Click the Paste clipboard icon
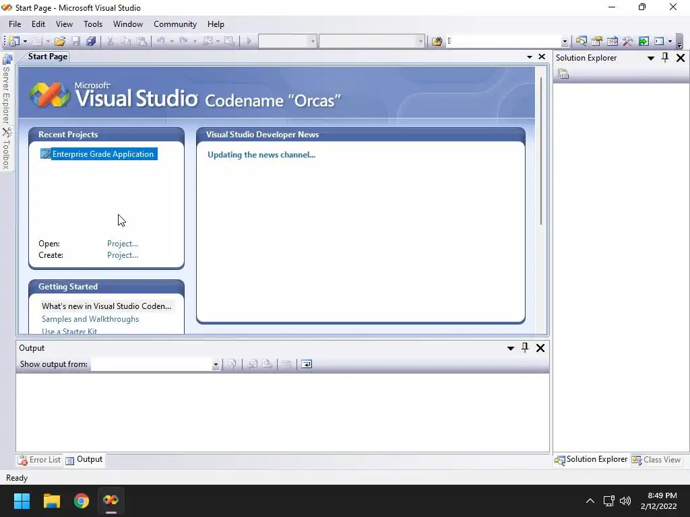The image size is (690, 517). [x=142, y=41]
